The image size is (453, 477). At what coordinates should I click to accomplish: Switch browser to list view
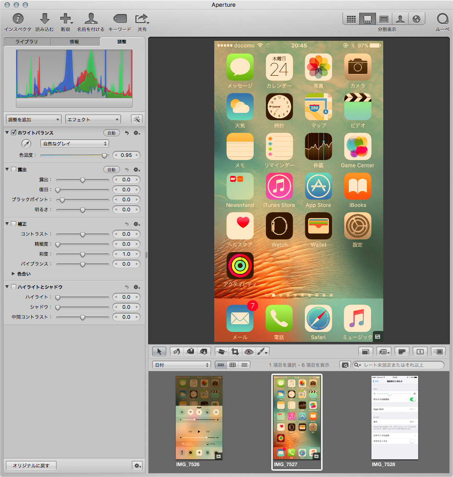245,365
